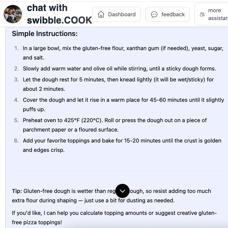Click the people icon for more assistants
This screenshot has height=228, width=228.
point(202,14)
